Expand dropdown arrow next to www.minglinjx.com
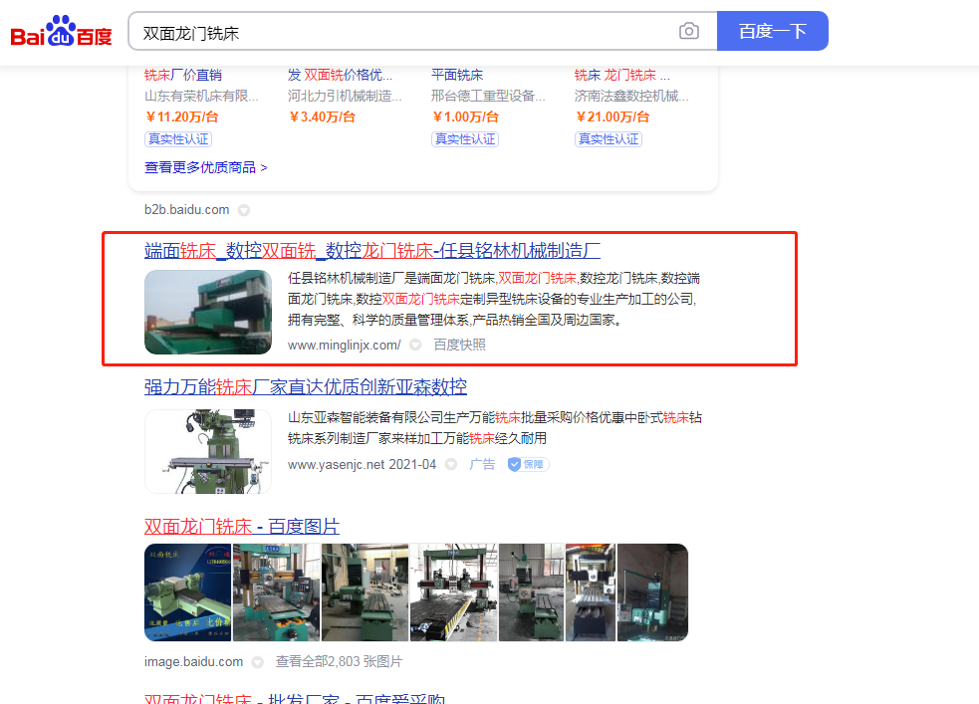This screenshot has width=979, height=704. (x=415, y=345)
